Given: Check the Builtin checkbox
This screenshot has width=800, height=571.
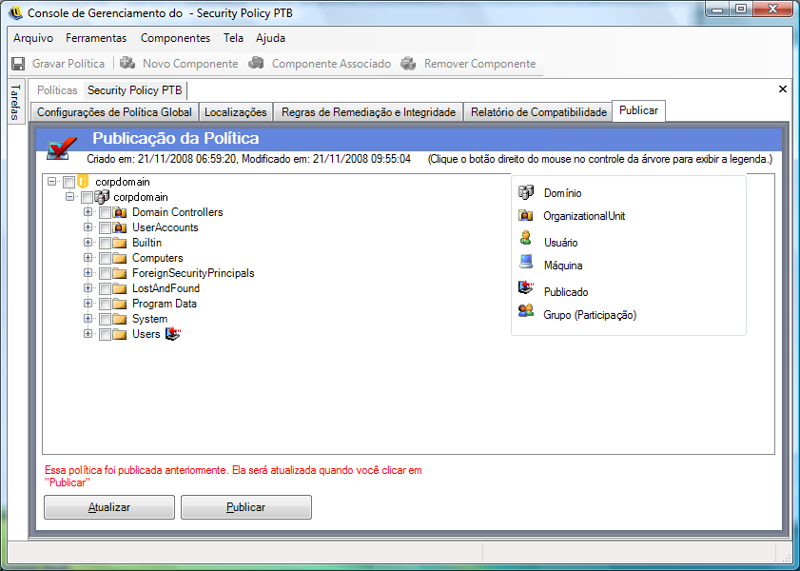Looking at the screenshot, I should (x=105, y=243).
